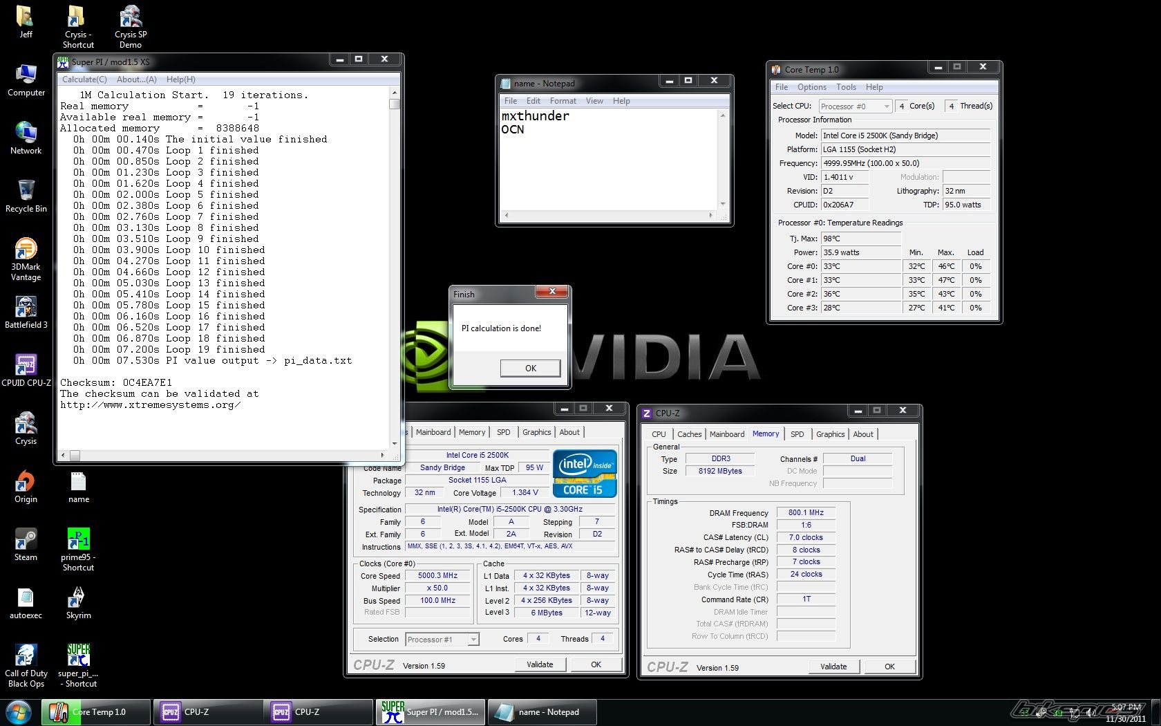Select Mainboard tab in the left CPU-Z window
This screenshot has width=1161, height=726.
click(x=433, y=432)
